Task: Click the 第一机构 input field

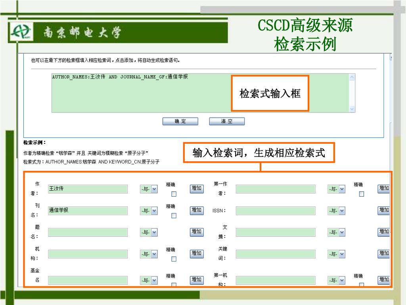Action: [276, 280]
